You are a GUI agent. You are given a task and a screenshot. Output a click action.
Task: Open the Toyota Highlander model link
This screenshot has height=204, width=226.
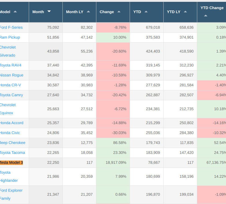point(9,176)
